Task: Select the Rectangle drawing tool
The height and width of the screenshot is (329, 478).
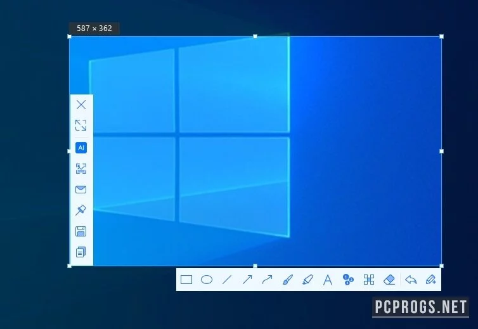Action: point(186,280)
